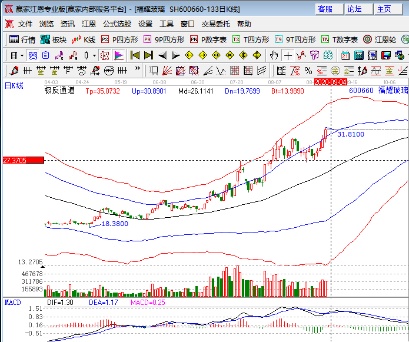Click the purple step-line 3 icon
This screenshot has width=409, height=342.
(x=59, y=55)
